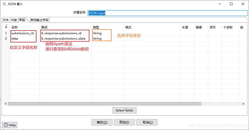Click the # sort column header
Image resolution: width=249 pixels, height=130 pixels.
[7, 27]
